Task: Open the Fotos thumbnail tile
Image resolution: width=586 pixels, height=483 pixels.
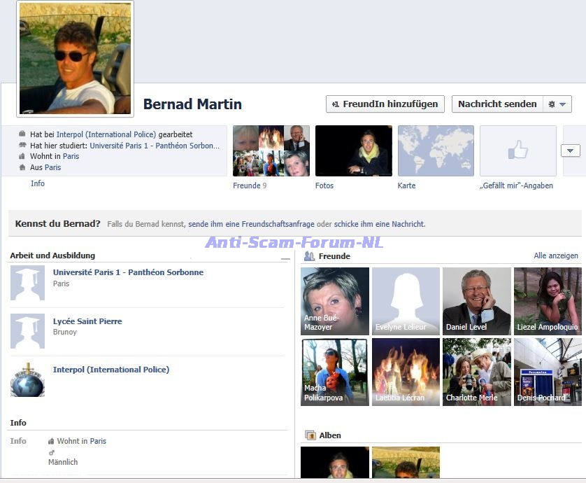Action: 353,150
